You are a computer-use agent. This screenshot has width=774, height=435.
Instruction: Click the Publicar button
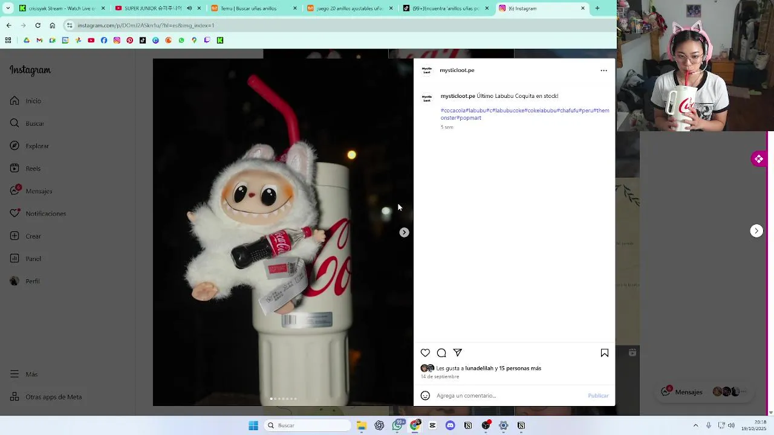[598, 396]
